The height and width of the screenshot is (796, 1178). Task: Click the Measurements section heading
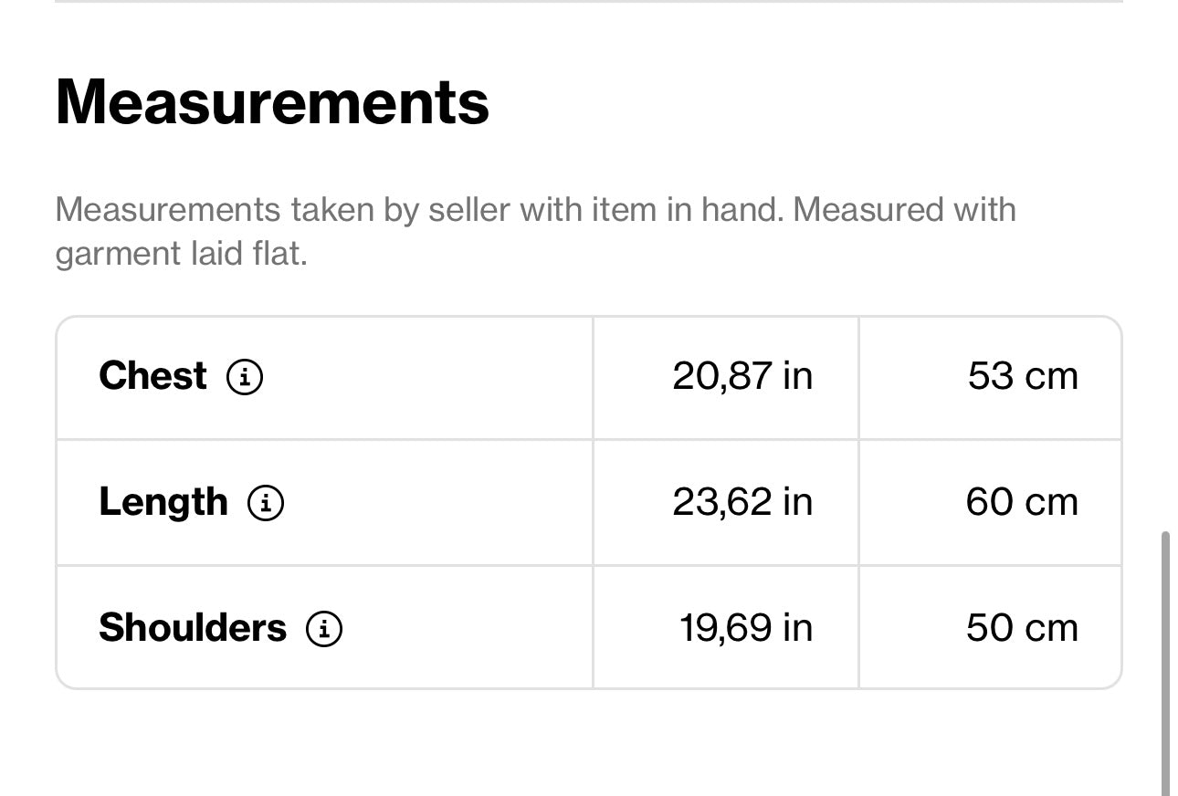[x=272, y=101]
